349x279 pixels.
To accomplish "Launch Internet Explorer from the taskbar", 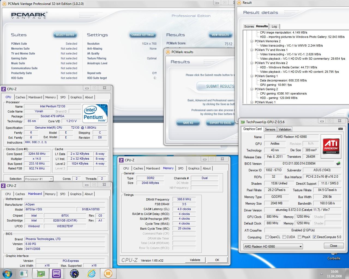I will click(x=92, y=273).
